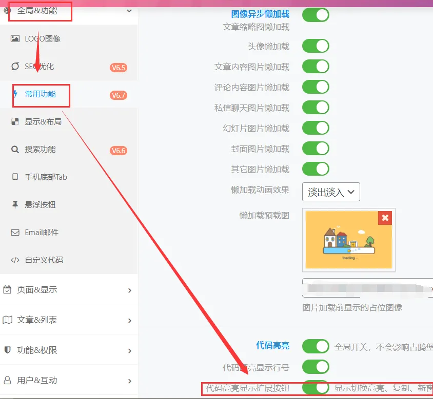Open LOGO图像 image icon in sidebar
Image resolution: width=433 pixels, height=399 pixels.
(x=15, y=38)
